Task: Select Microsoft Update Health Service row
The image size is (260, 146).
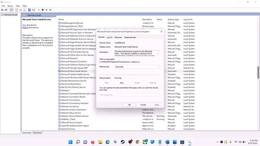Action: 75,74
